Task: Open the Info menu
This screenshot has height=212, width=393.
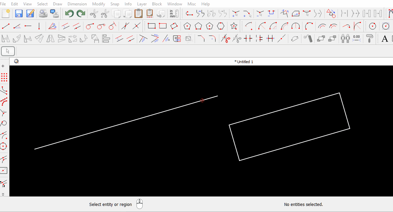Action: tap(128, 4)
